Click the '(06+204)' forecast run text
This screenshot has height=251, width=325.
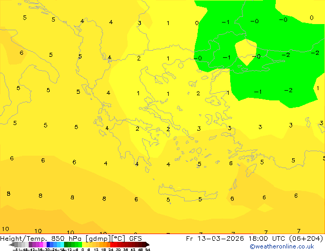pos(306,239)
